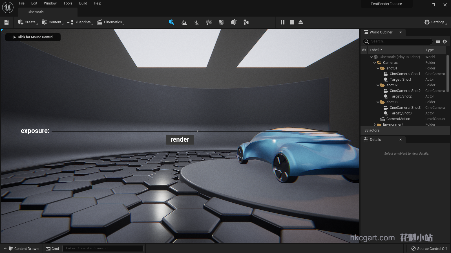451x253 pixels.
Task: Eject from the player controller
Action: click(301, 22)
